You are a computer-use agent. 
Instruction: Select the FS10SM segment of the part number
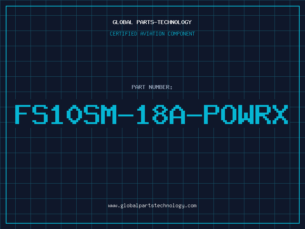66,114
